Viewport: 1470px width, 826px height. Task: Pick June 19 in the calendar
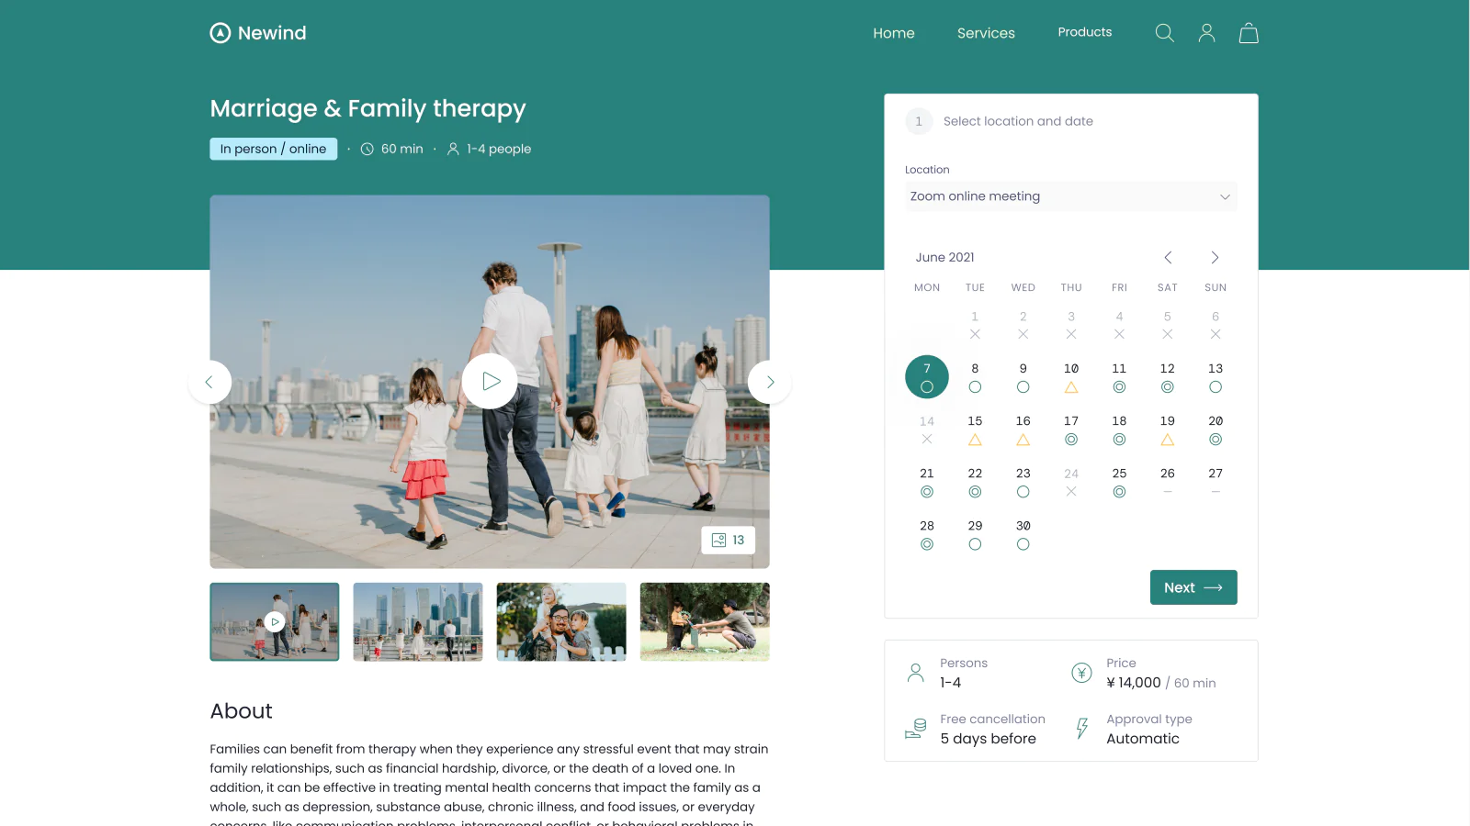click(x=1167, y=430)
